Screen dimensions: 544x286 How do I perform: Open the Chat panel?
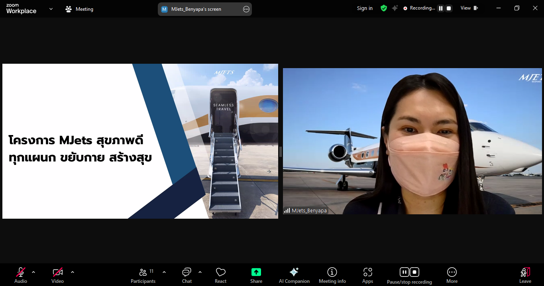pos(187,275)
